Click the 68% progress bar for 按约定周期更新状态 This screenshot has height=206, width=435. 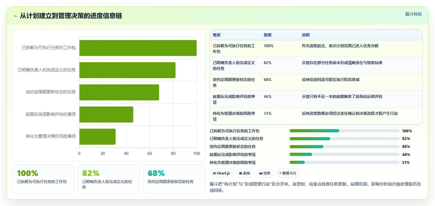(x=344, y=147)
